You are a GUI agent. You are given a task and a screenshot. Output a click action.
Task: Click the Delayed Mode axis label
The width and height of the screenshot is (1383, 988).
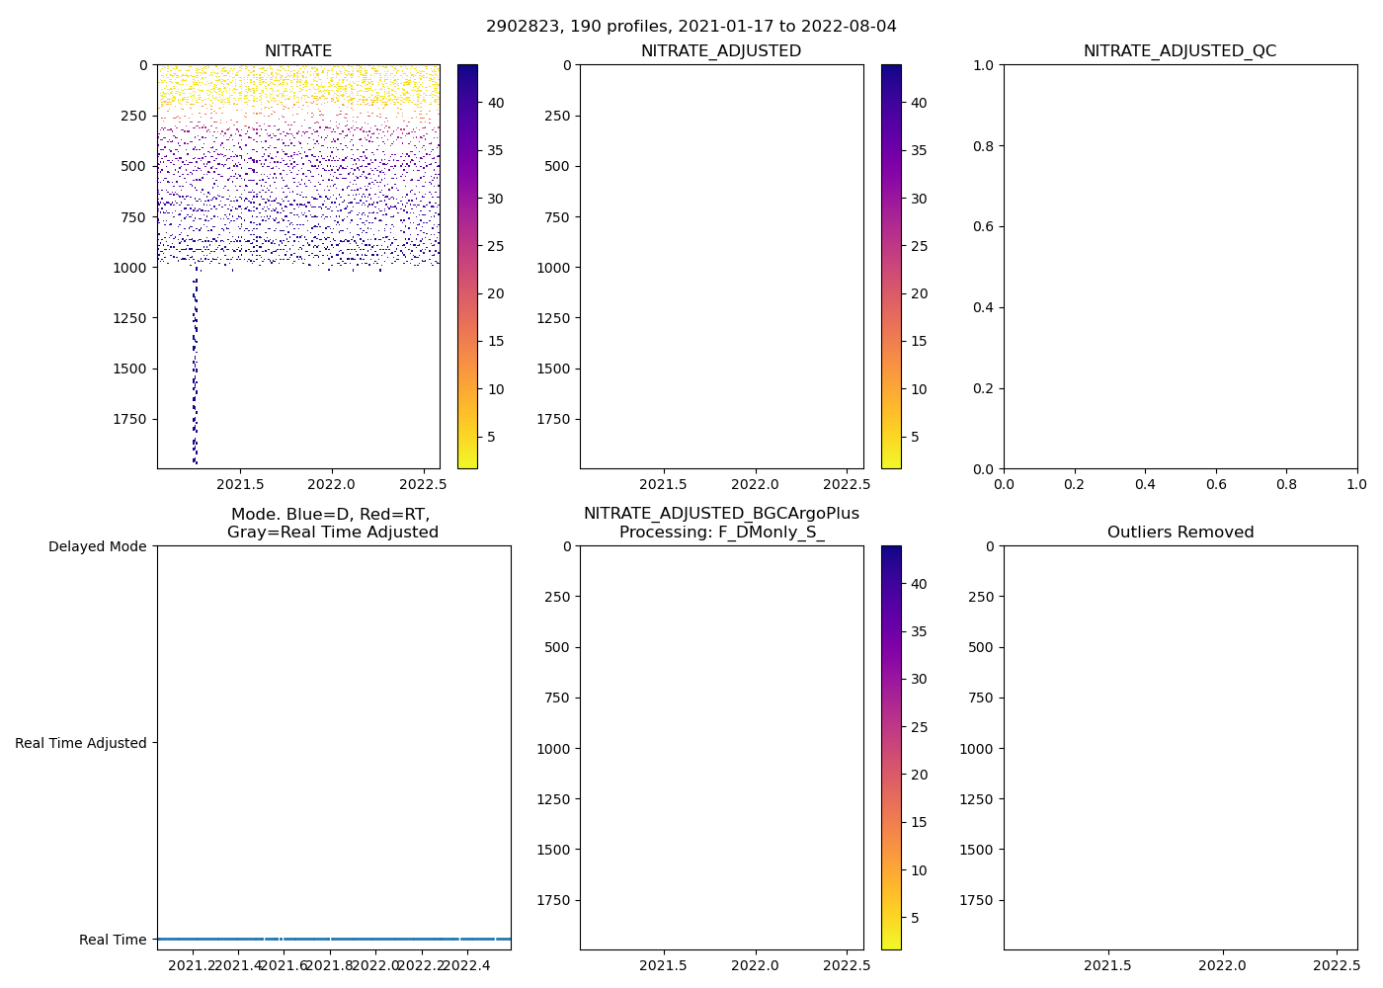coord(97,546)
